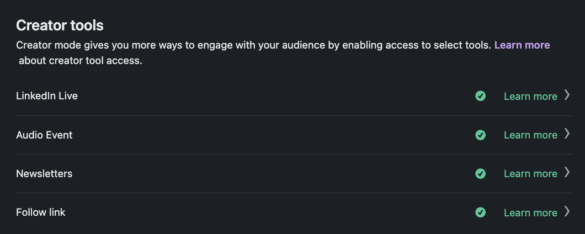Open Learn more for LinkedIn Live
Image resolution: width=585 pixels, height=234 pixels.
(530, 96)
